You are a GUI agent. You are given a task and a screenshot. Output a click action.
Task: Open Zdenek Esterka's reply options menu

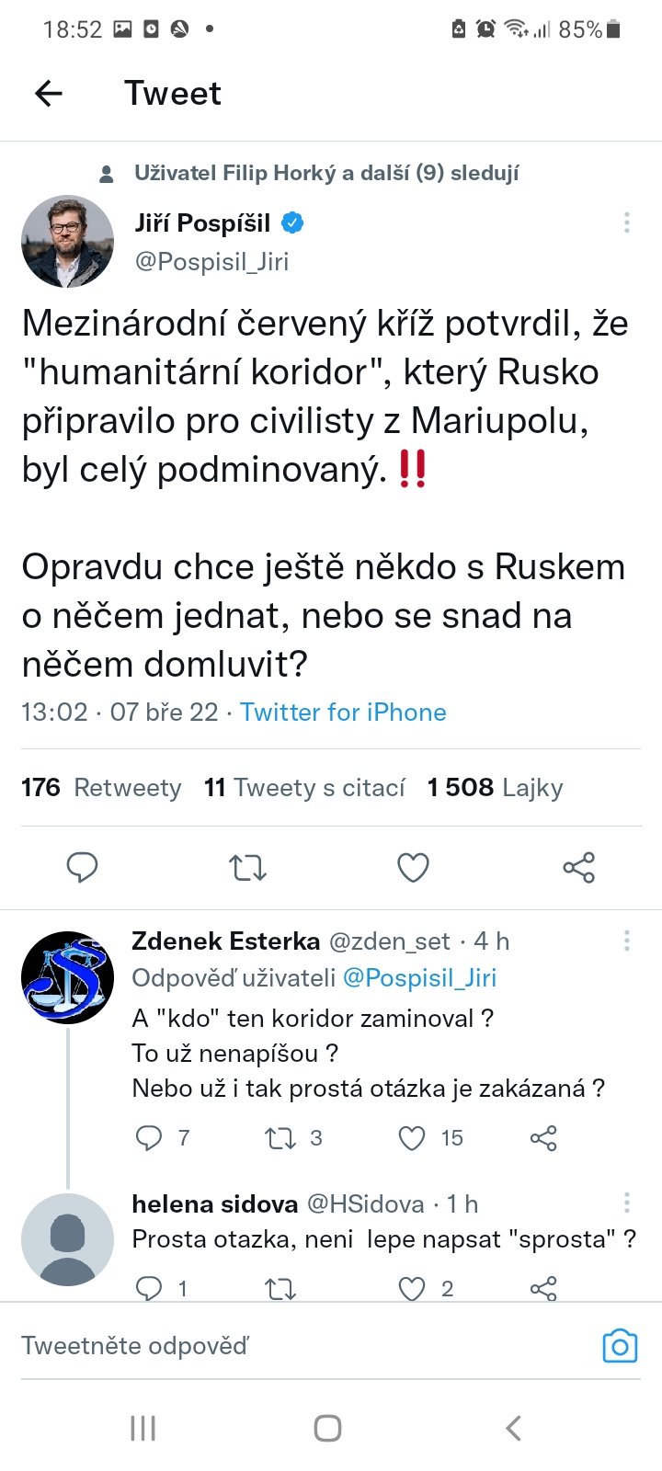click(x=626, y=941)
